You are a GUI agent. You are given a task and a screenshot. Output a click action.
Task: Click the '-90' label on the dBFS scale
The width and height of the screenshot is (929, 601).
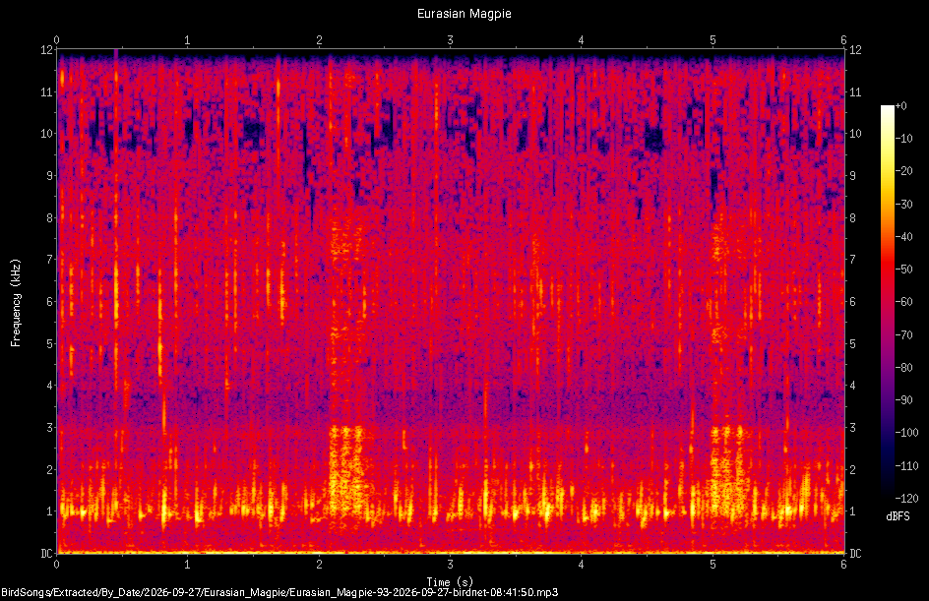click(x=903, y=400)
